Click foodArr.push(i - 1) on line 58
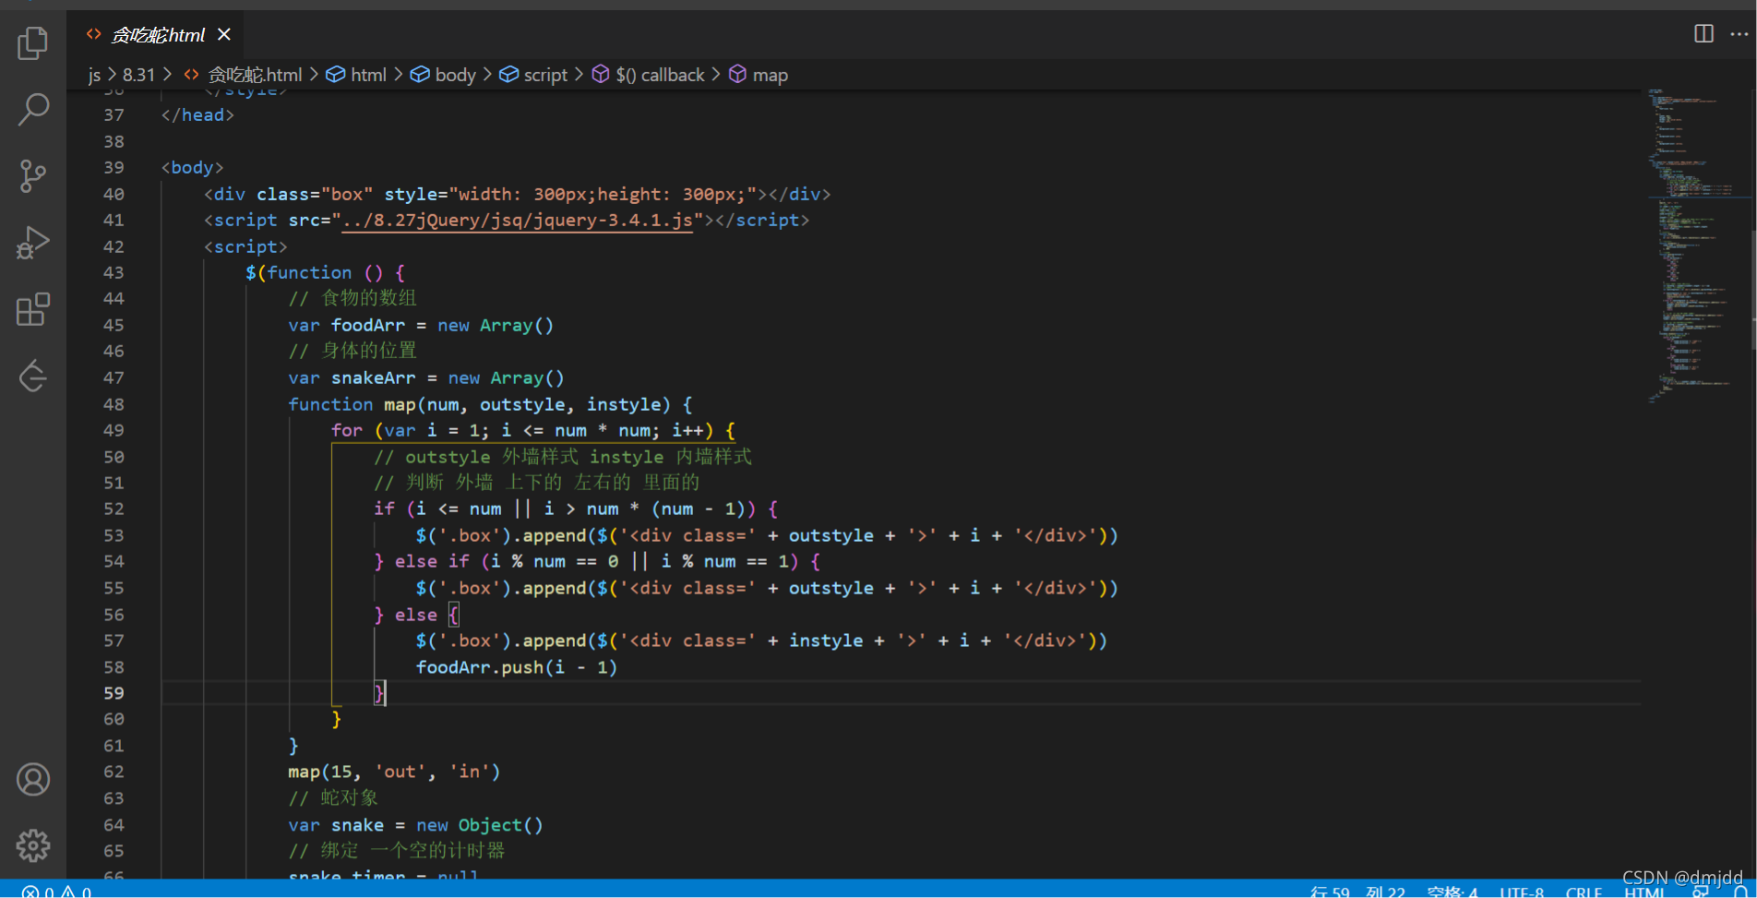The image size is (1757, 898). click(516, 667)
